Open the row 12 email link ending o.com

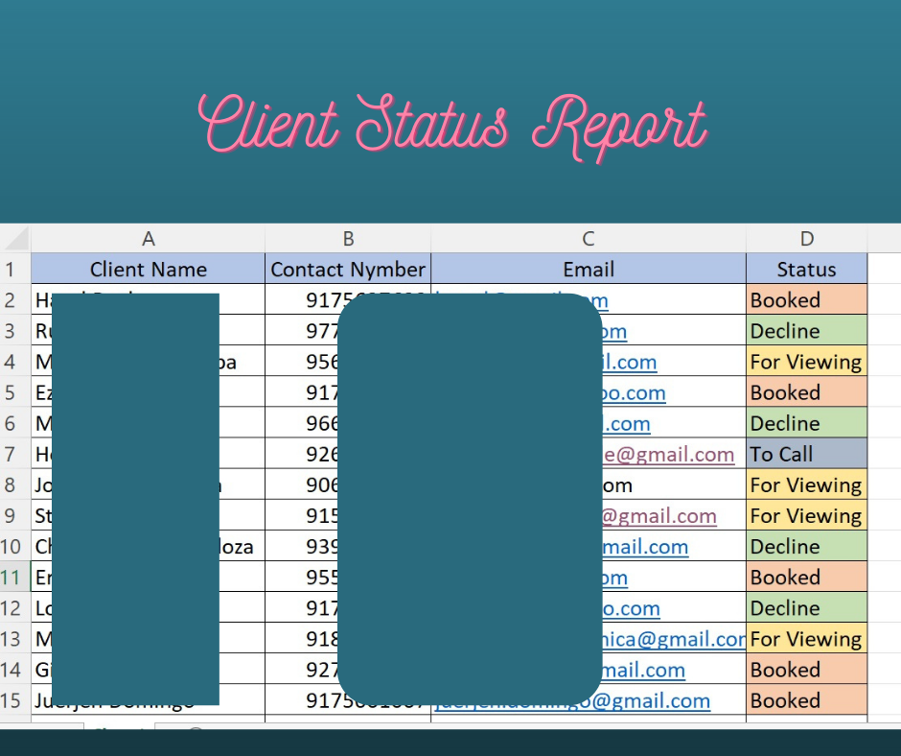coord(631,608)
